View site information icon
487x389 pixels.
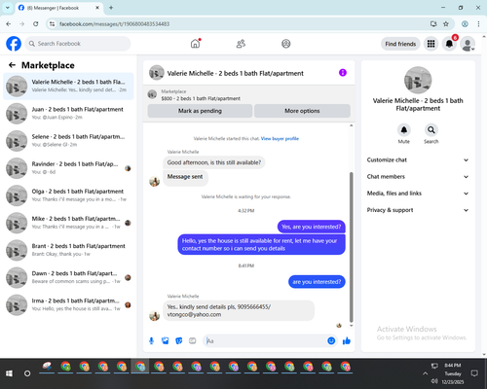[x=52, y=24]
